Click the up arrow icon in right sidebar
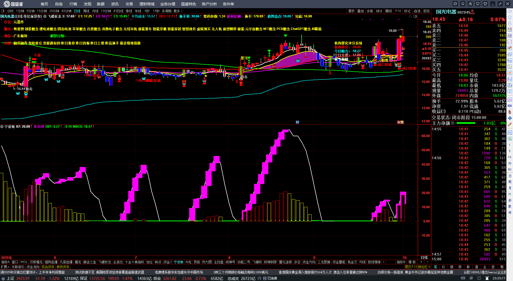Viewport: 513px width, 281px height. point(510,17)
